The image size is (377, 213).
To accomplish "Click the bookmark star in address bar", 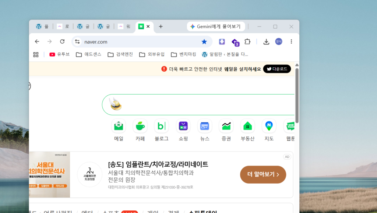I will coord(204,42).
